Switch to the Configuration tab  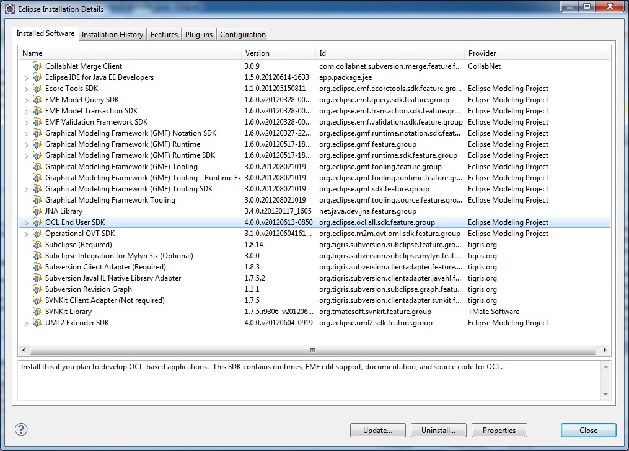click(243, 35)
